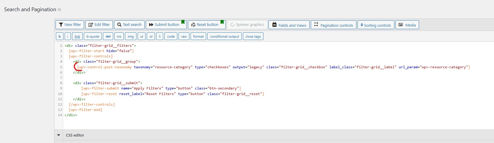This screenshot has width=494, height=143.
Task: Apply italic using the i quicktag
Action: click(68, 36)
